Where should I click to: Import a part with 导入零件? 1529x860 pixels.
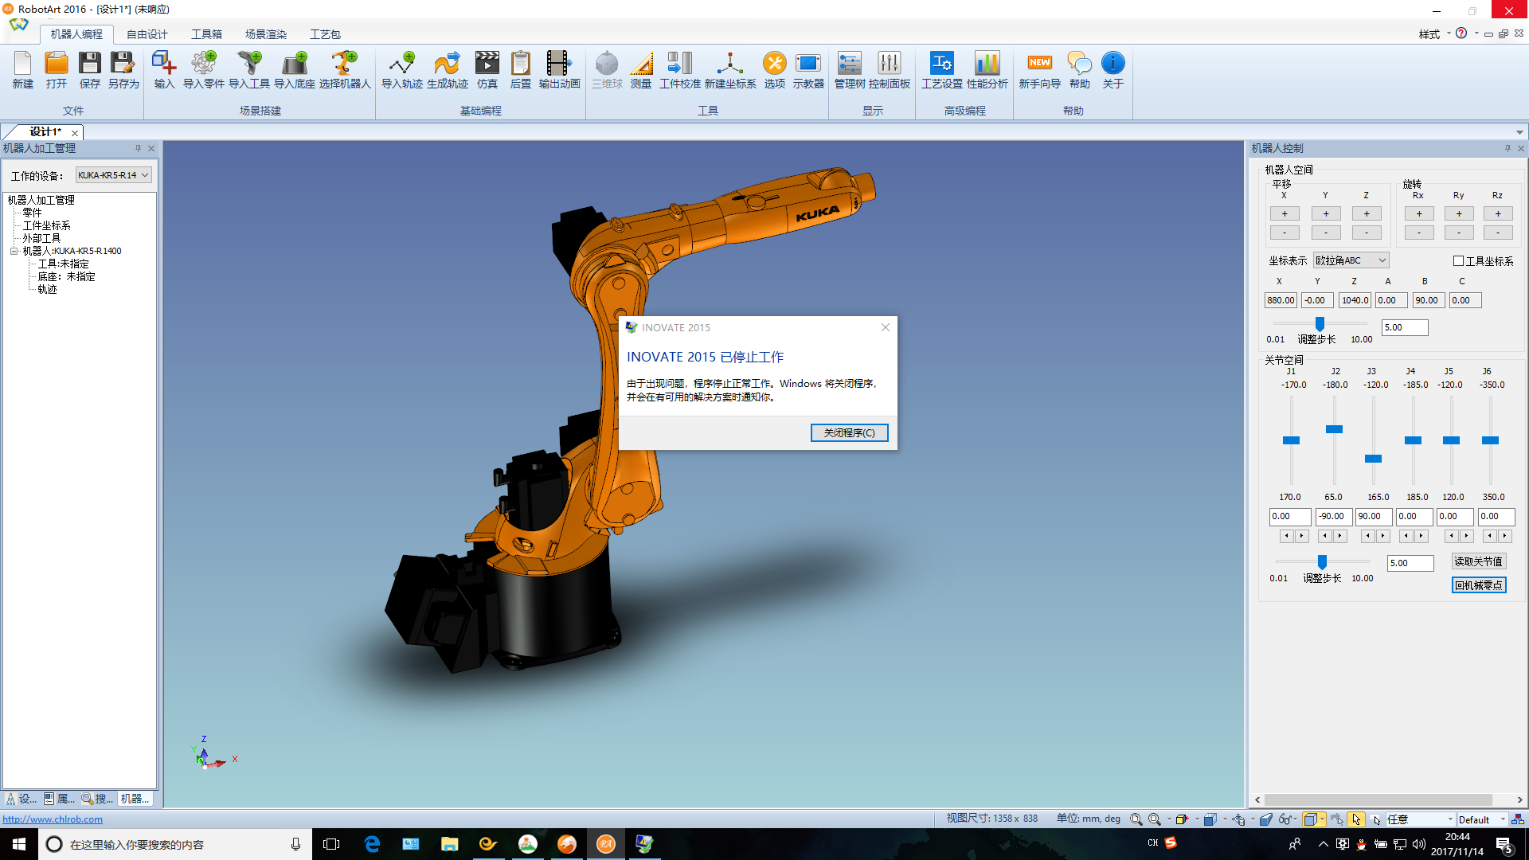pyautogui.click(x=204, y=70)
